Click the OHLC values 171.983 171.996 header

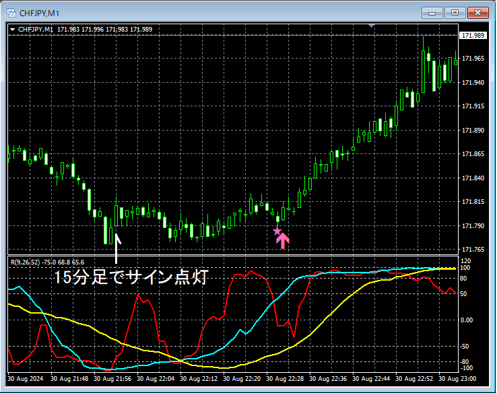click(104, 30)
